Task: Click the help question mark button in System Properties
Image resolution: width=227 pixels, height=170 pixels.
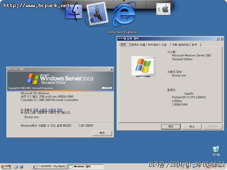Action: [x=217, y=39]
